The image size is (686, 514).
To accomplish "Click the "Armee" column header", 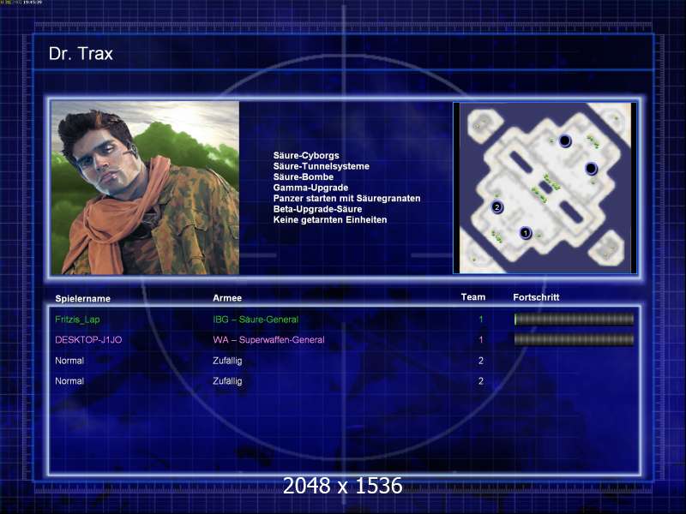I will tap(227, 298).
